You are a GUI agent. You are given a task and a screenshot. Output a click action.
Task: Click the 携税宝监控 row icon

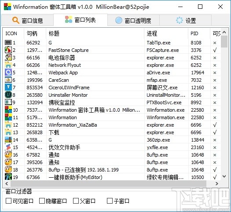click(8, 102)
